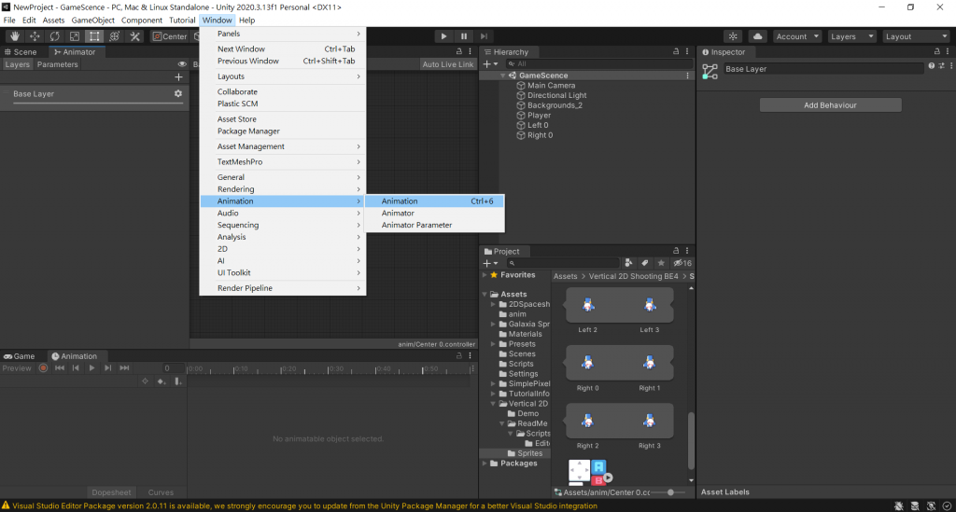Play the animation clip
The image size is (956, 512).
coord(91,367)
